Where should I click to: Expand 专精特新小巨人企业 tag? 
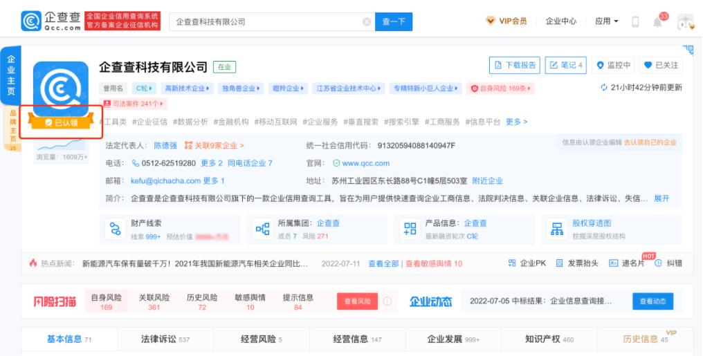point(426,88)
